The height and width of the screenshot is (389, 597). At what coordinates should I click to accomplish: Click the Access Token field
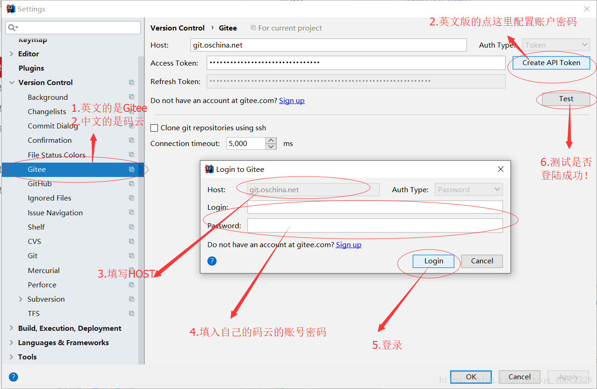pos(356,63)
